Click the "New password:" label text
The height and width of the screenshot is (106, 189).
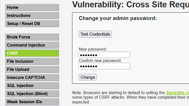pos(93,49)
